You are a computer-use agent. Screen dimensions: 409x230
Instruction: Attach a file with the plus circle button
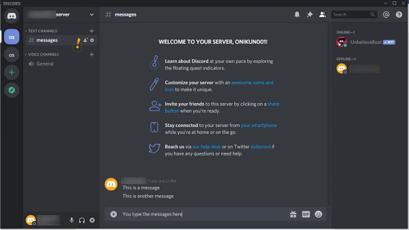[113, 214]
